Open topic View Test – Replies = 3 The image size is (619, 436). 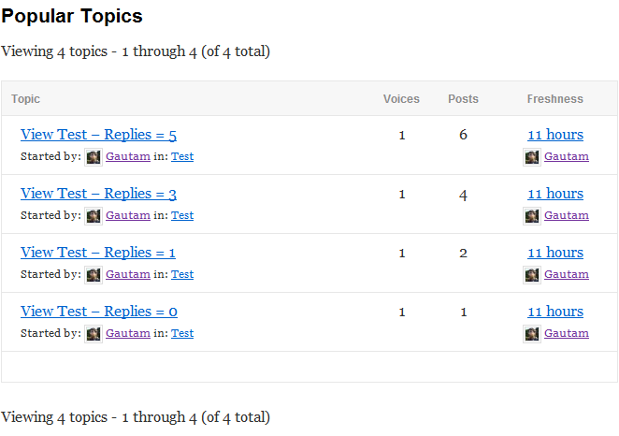coord(98,194)
